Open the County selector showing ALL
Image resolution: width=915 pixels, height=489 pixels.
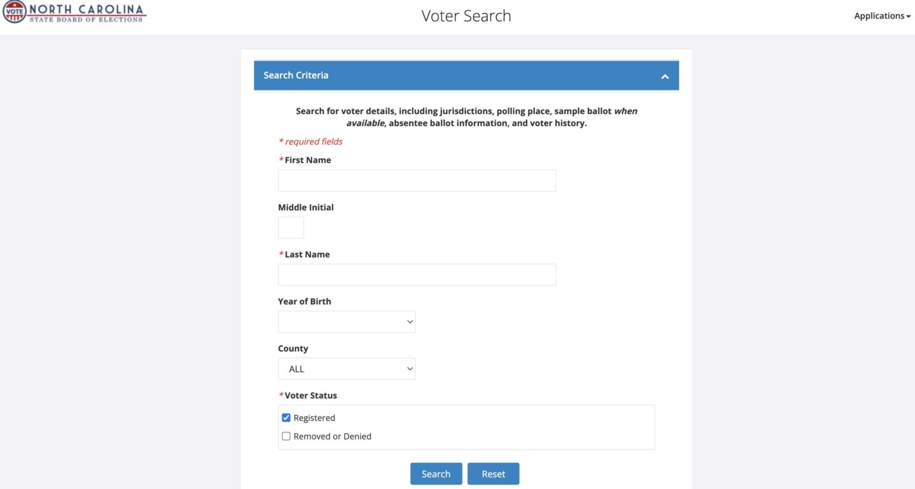coord(346,369)
